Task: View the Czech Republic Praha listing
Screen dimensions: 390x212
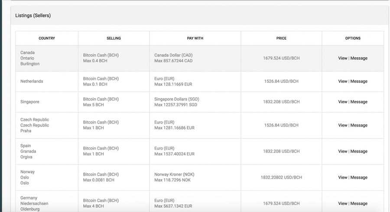Action: click(342, 125)
